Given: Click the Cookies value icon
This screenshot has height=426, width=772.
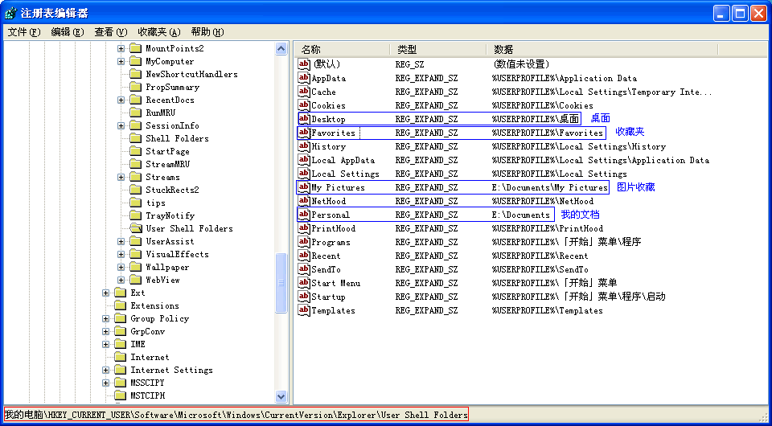Looking at the screenshot, I should tap(304, 105).
